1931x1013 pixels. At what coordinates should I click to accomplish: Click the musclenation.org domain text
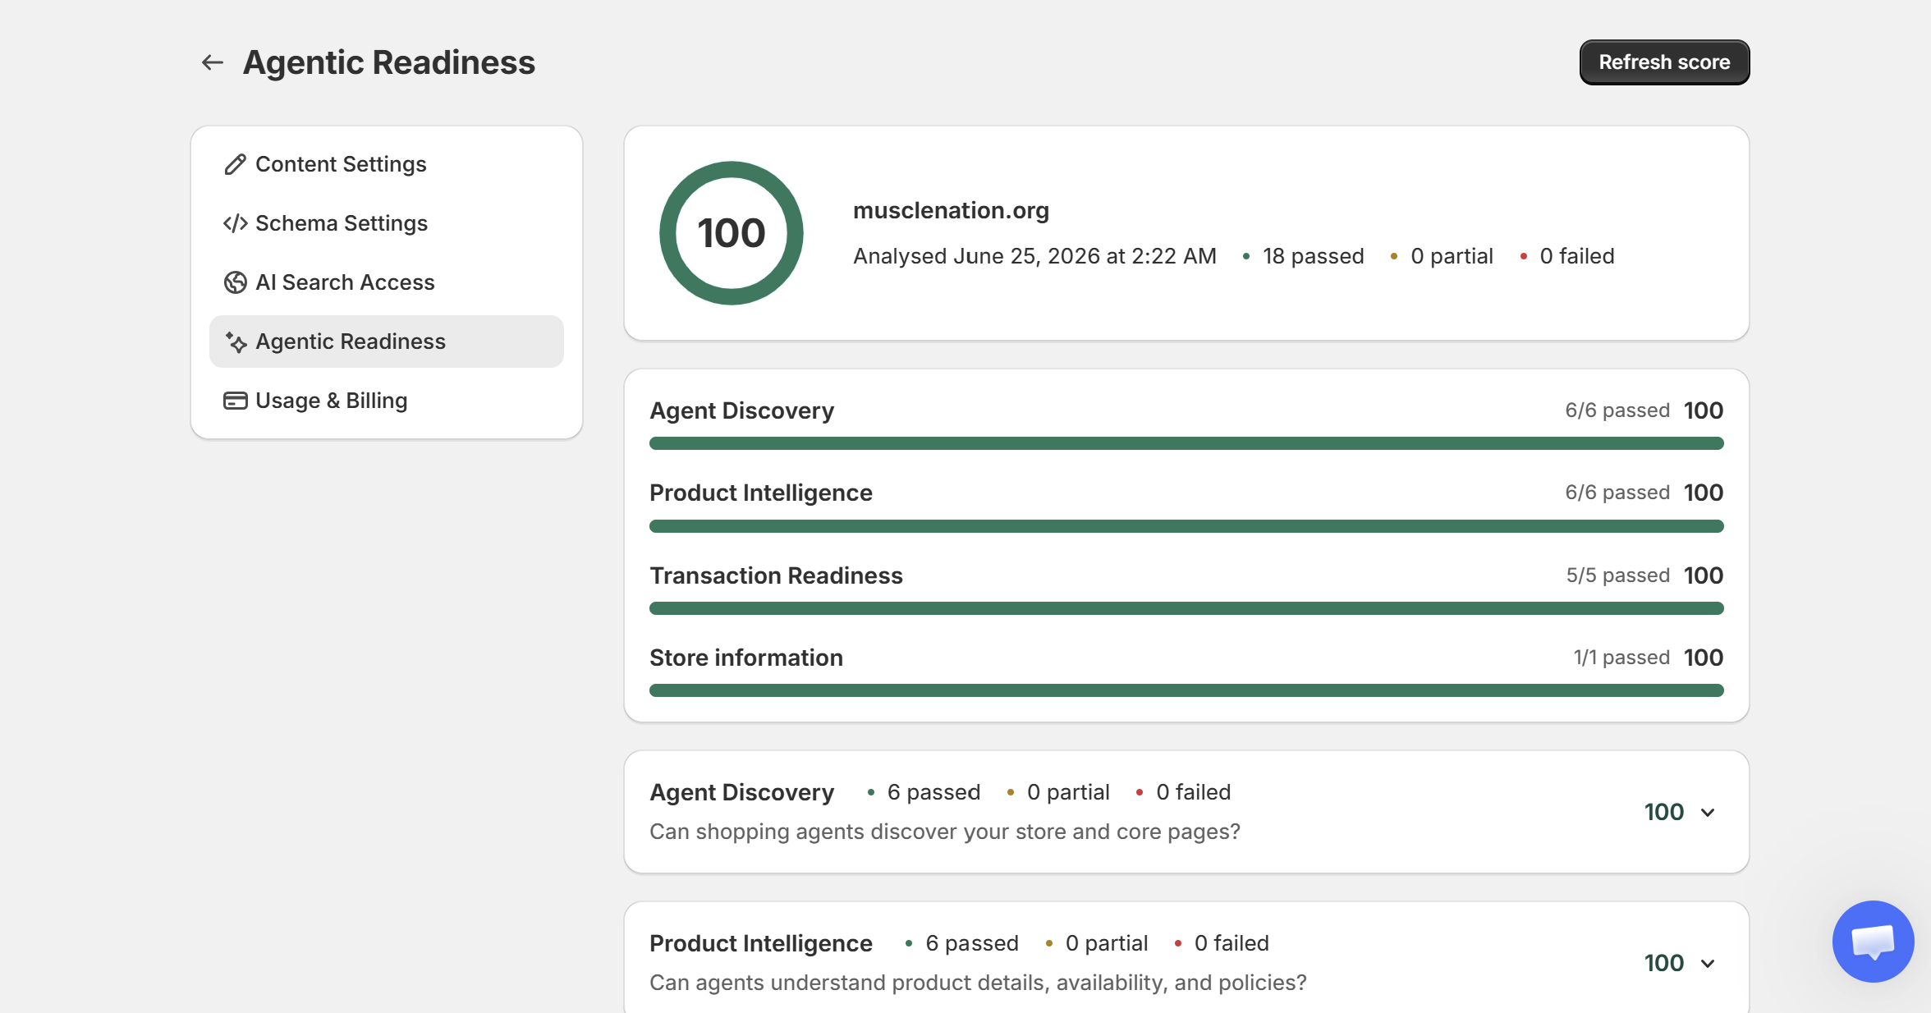pyautogui.click(x=951, y=210)
